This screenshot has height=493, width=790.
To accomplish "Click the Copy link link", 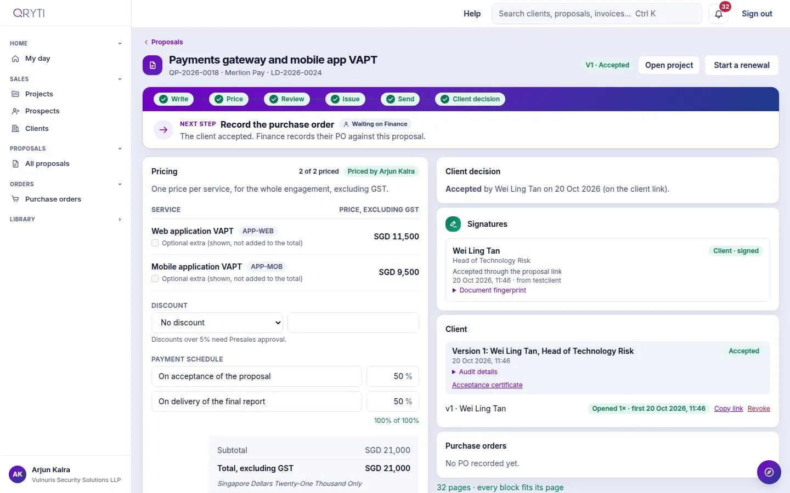I will click(x=729, y=409).
